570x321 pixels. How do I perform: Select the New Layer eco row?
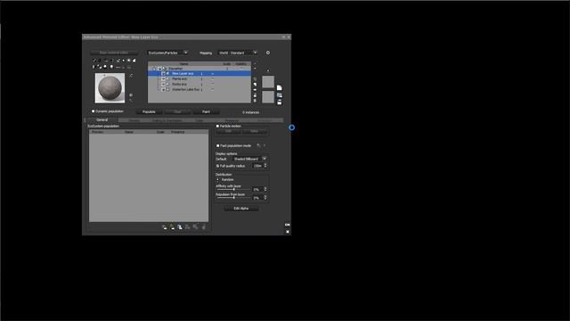pyautogui.click(x=199, y=73)
